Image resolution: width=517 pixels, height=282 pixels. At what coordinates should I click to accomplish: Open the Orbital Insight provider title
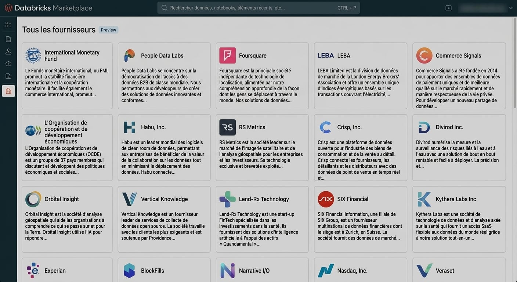point(62,199)
